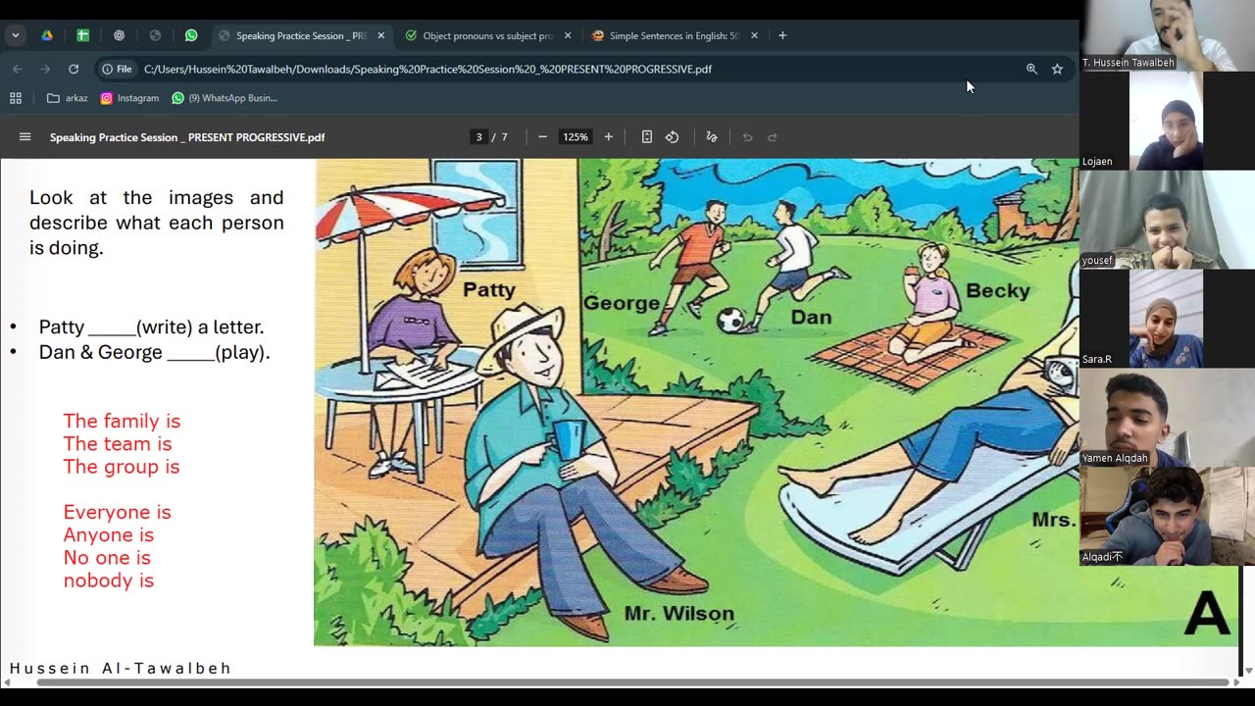
Task: Select Yamen Alqdah's video tile
Action: pyautogui.click(x=1168, y=417)
